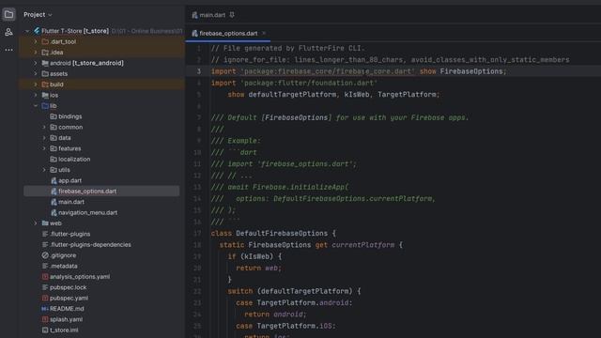Open the Structure tool window icon

pos(8,32)
